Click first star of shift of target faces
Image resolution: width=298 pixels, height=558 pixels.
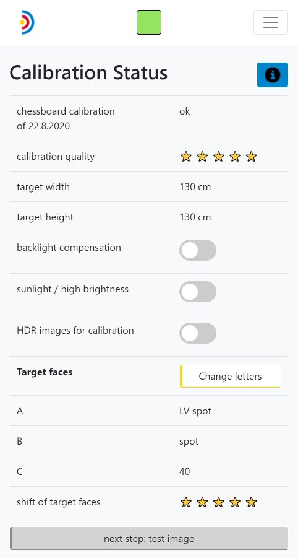185,502
